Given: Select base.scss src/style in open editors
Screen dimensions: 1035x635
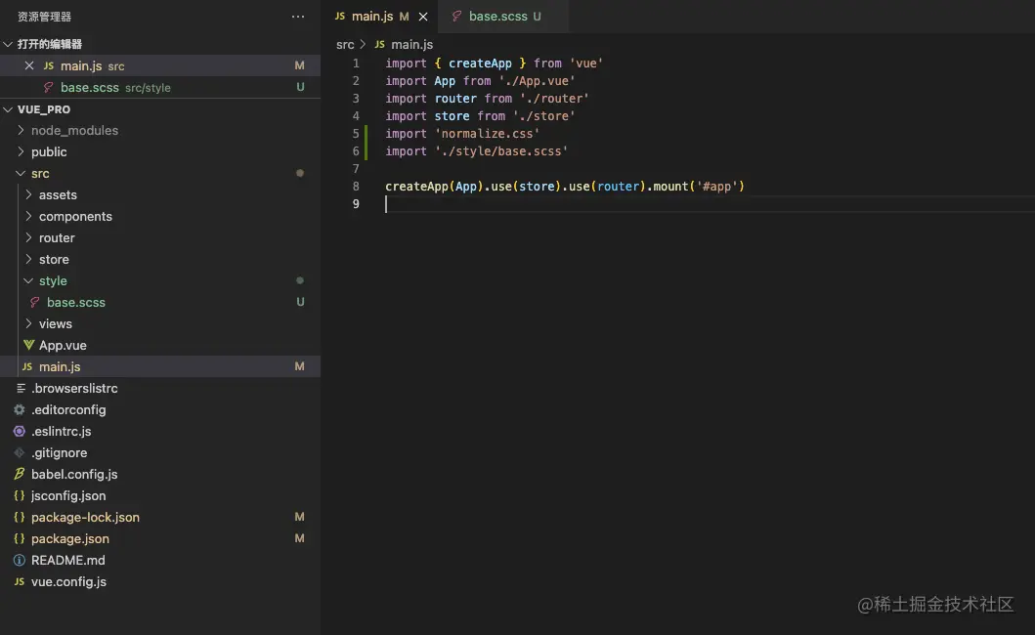Looking at the screenshot, I should (x=160, y=87).
